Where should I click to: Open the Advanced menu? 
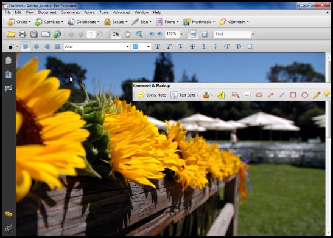click(122, 12)
